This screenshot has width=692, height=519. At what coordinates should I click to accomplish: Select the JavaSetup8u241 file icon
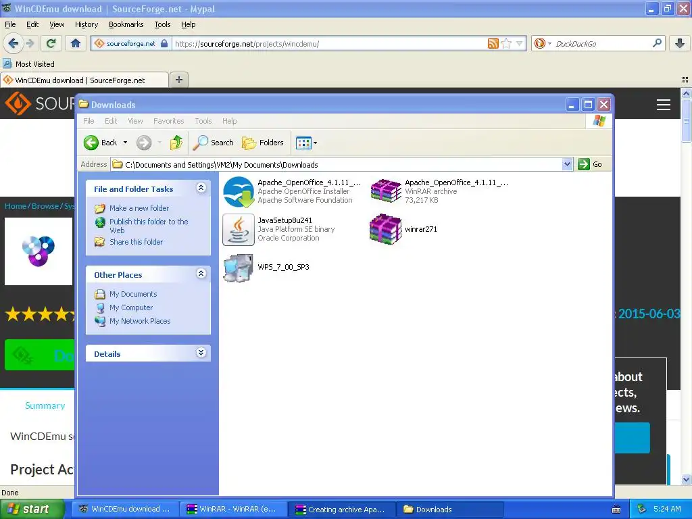point(239,230)
